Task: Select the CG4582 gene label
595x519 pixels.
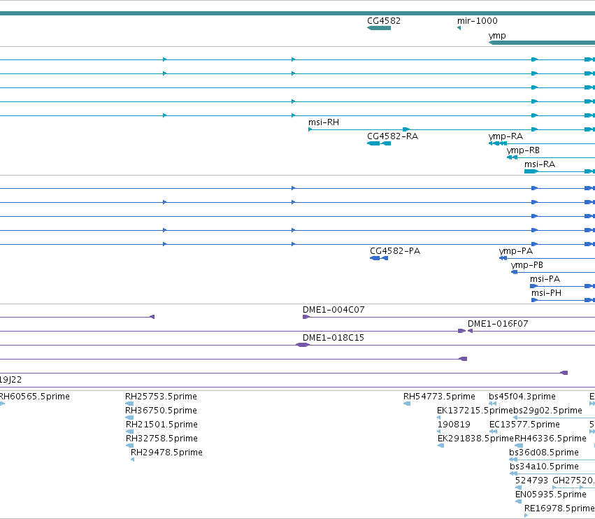Action: click(384, 21)
